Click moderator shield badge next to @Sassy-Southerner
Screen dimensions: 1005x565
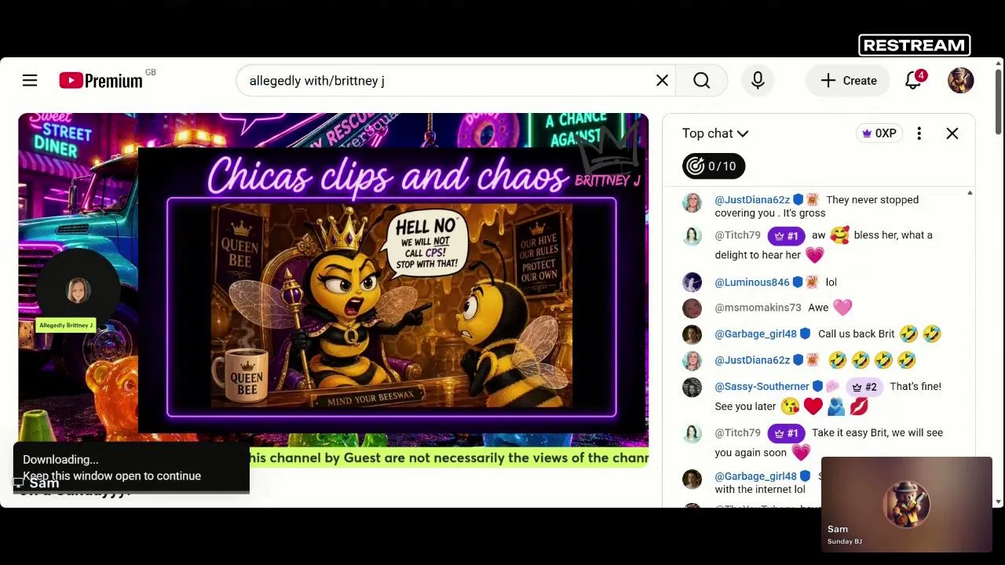point(817,386)
